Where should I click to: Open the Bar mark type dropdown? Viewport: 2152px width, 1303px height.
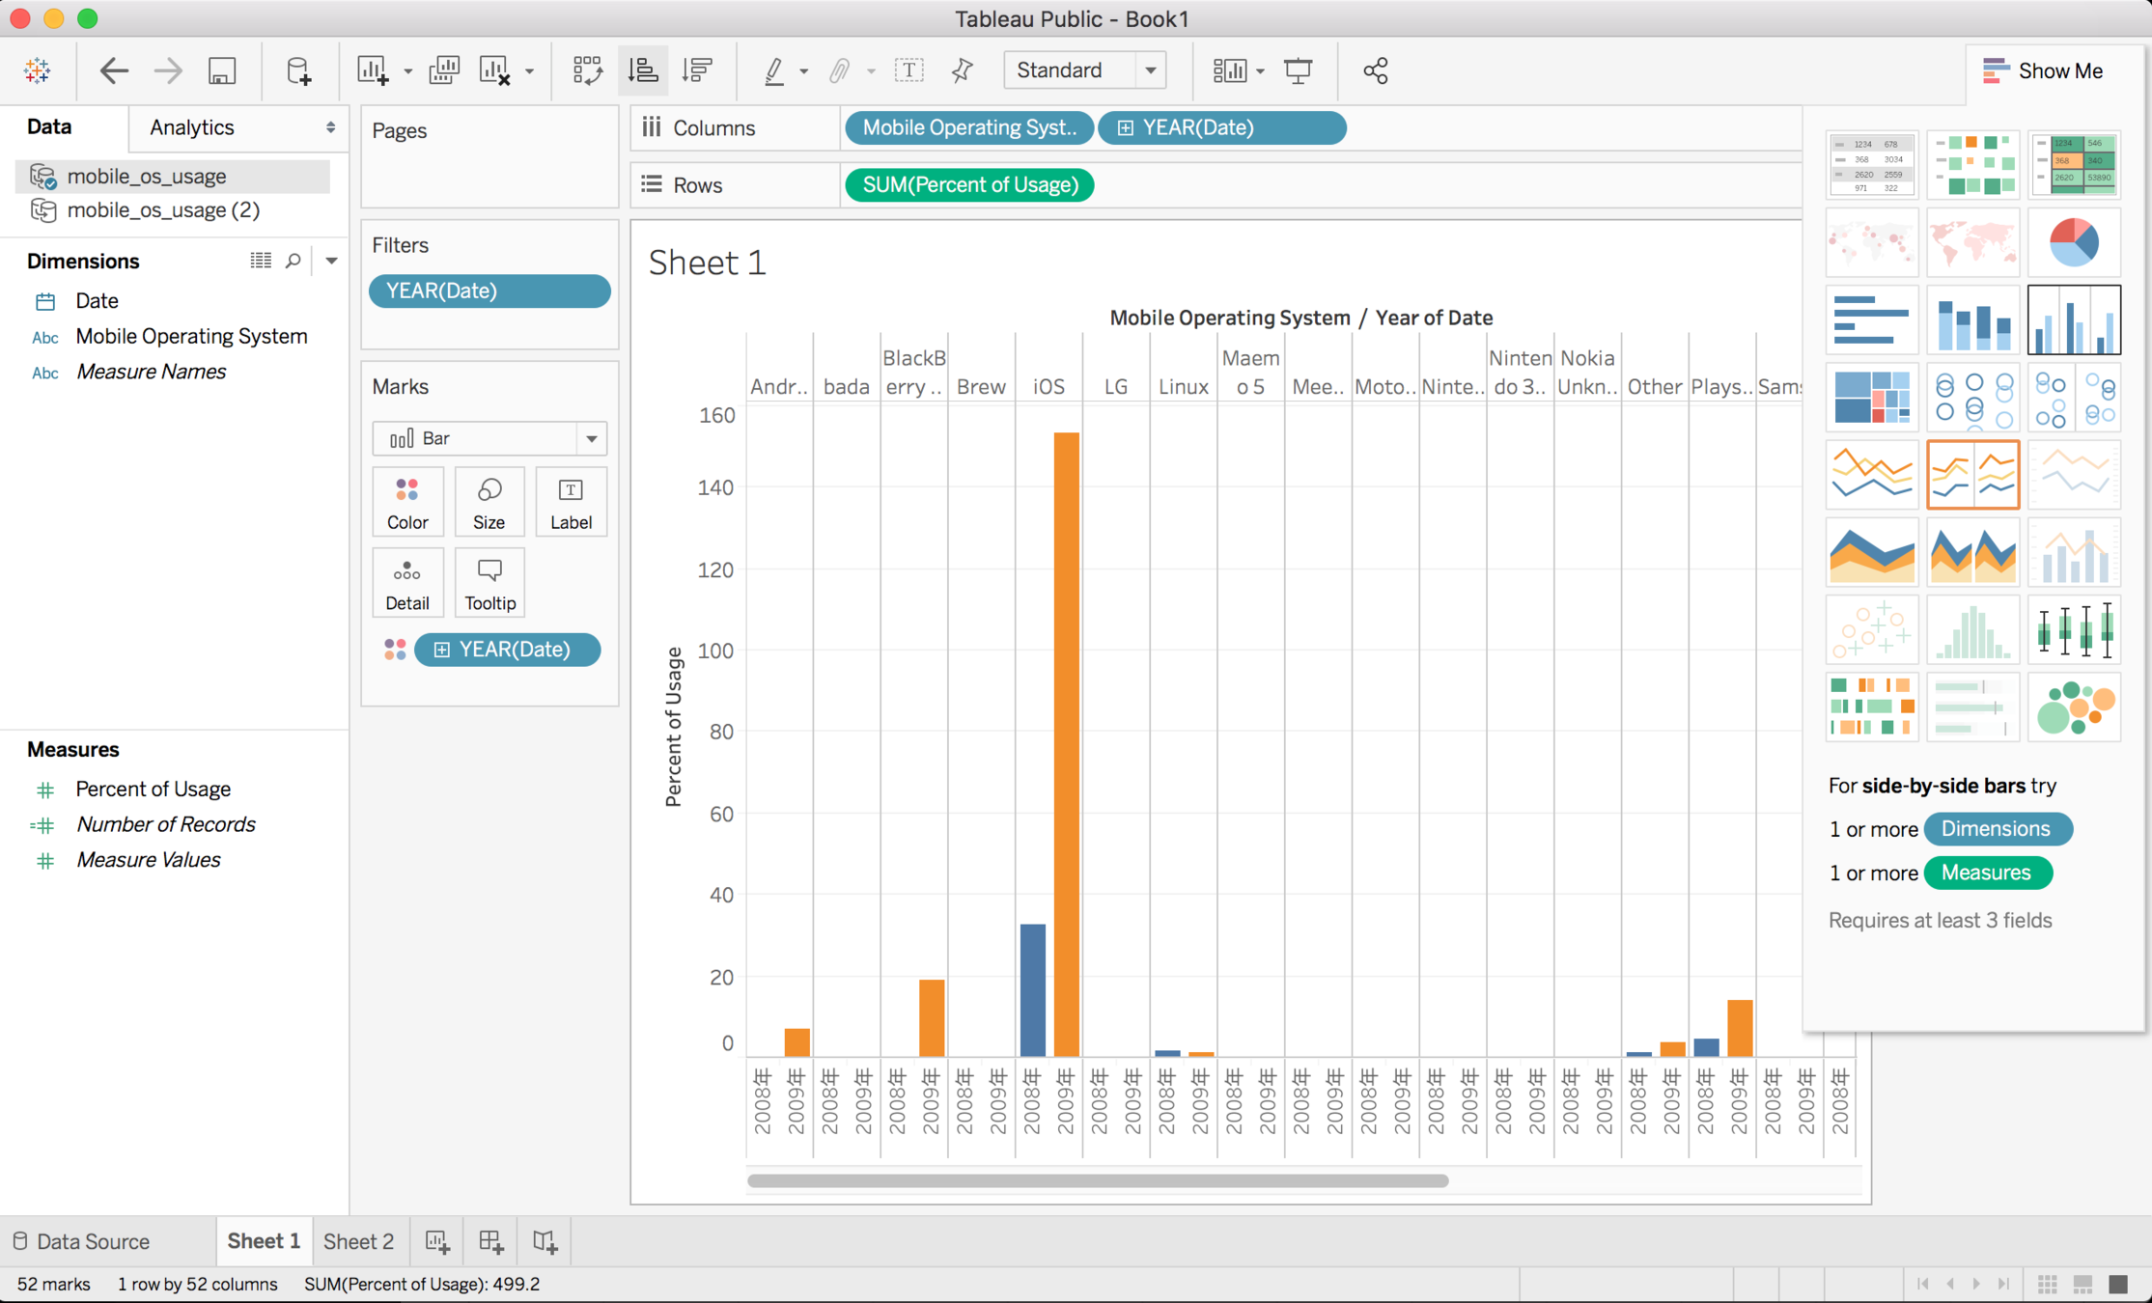591,438
